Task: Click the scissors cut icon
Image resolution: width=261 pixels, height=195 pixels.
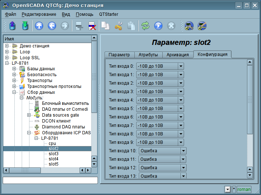Action: 118,26
